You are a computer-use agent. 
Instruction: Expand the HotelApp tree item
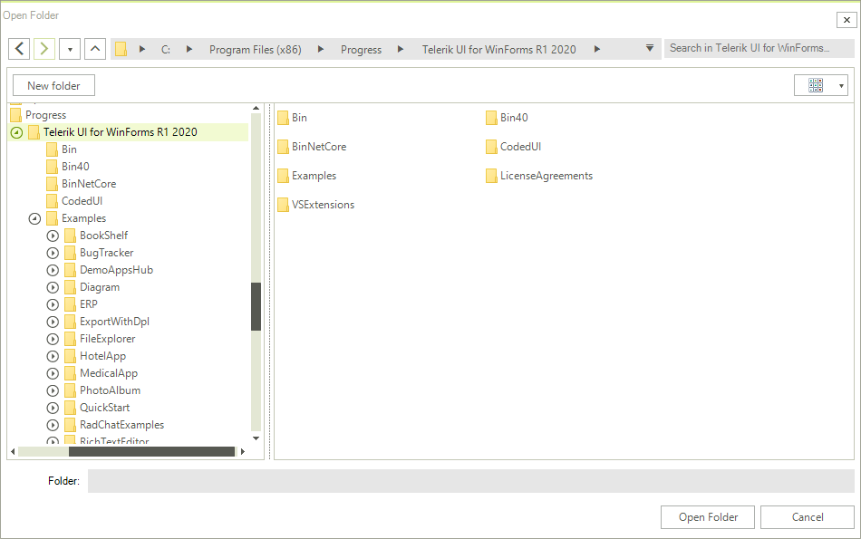(x=53, y=355)
